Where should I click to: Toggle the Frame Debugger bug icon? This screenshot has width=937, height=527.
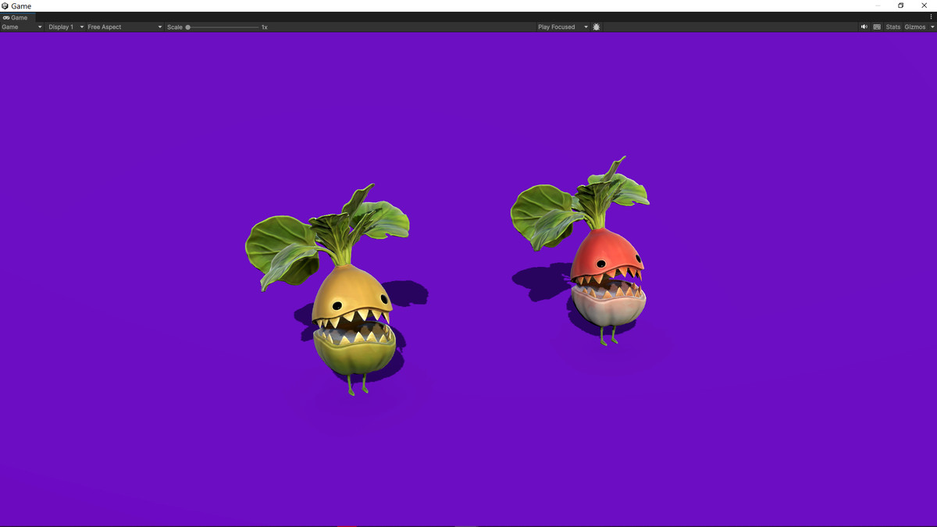597,27
